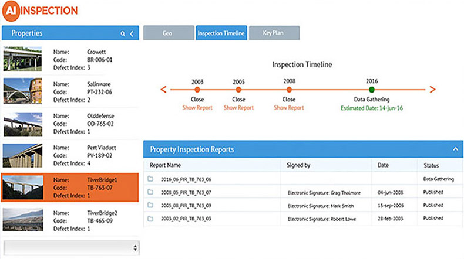464x259 pixels.
Task: Open Show Report link under 2008
Action: coord(289,108)
